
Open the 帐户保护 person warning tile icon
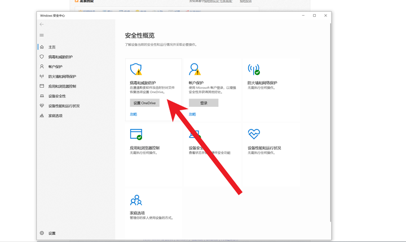195,69
